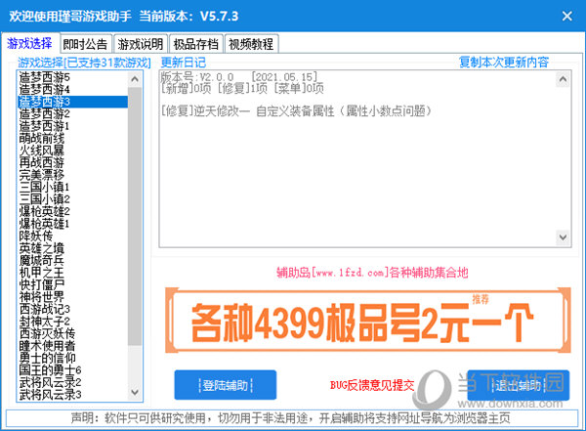
Task: Close the 瑾哥游戏助手 window
Action: pos(566,17)
